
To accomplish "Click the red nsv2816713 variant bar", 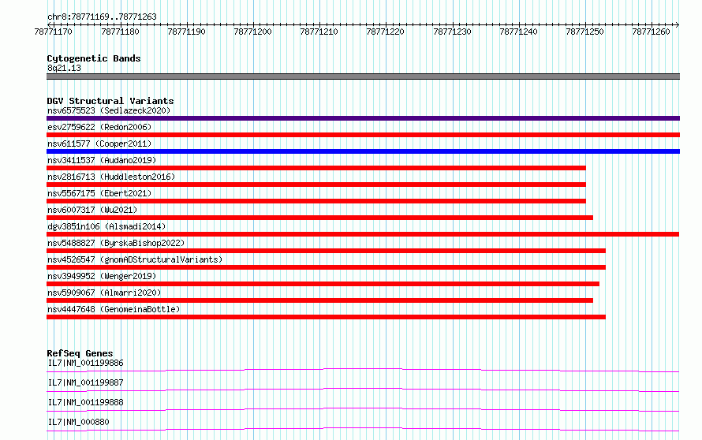I will click(316, 185).
